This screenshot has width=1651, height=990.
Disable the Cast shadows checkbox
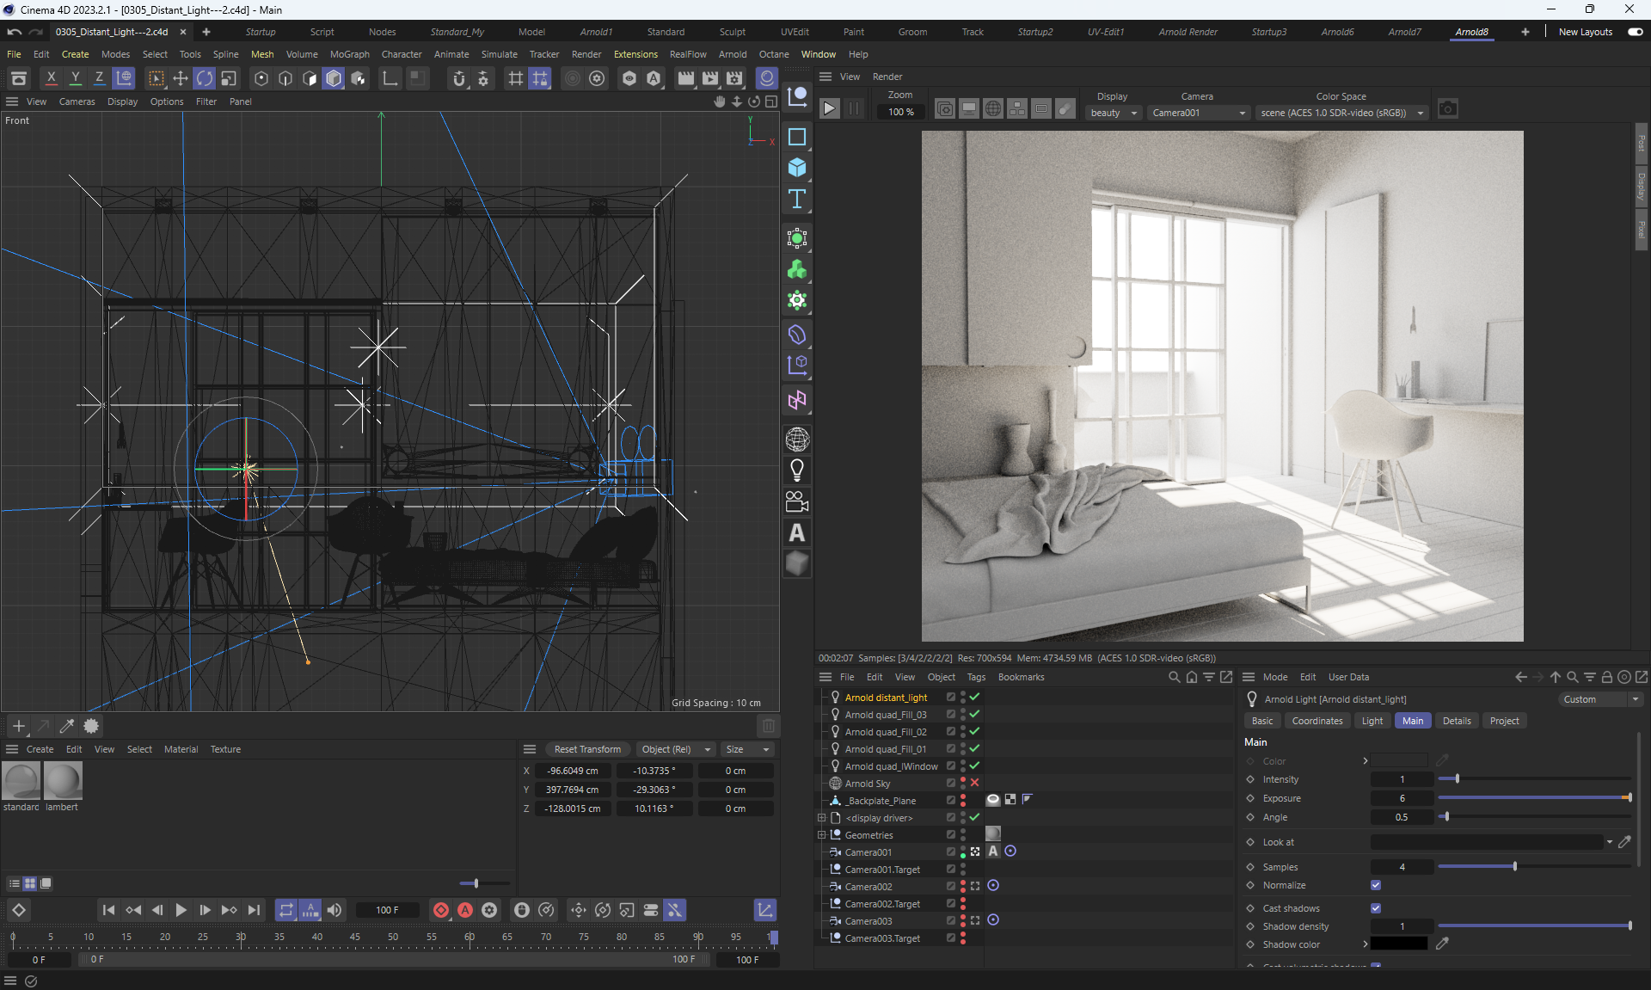pyautogui.click(x=1376, y=908)
